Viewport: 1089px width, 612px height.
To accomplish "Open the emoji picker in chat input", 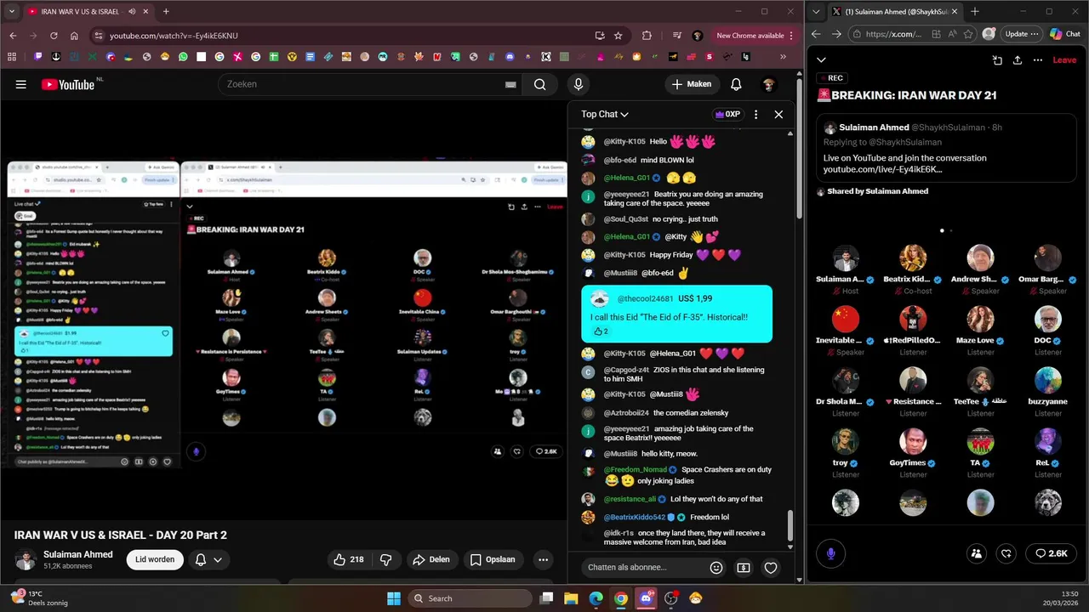I will [716, 568].
